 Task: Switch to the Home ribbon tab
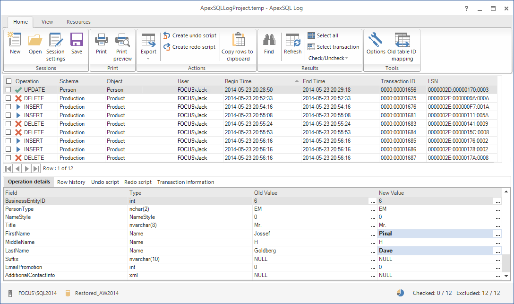click(20, 22)
